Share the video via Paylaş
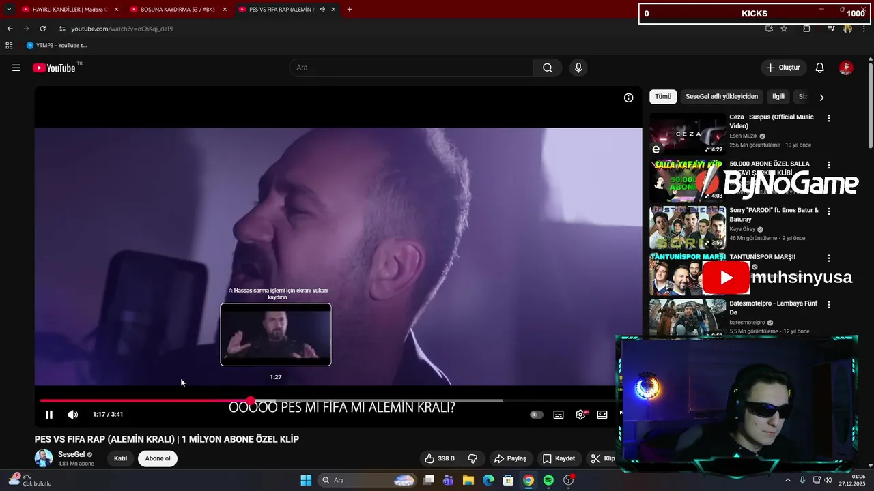Viewport: 874px width, 491px height. tap(511, 458)
